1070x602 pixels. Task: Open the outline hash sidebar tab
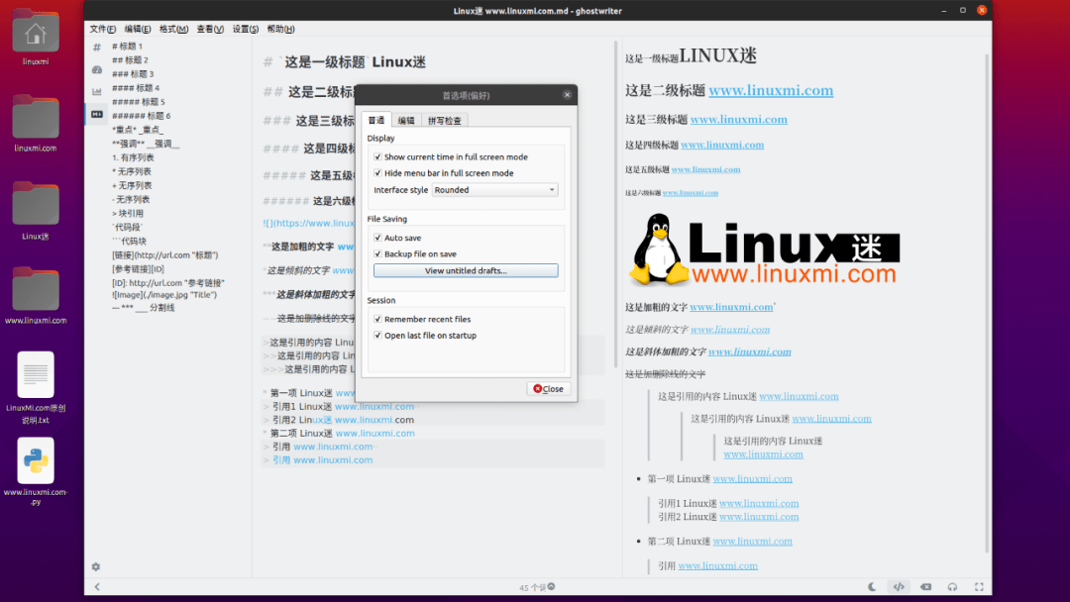(x=97, y=48)
